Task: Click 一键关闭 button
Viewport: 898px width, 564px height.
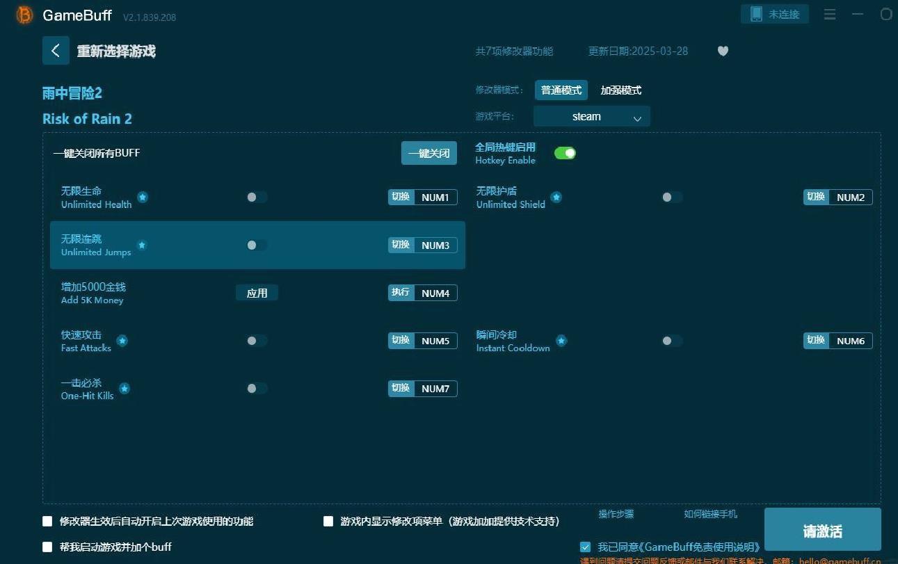Action: click(x=429, y=153)
